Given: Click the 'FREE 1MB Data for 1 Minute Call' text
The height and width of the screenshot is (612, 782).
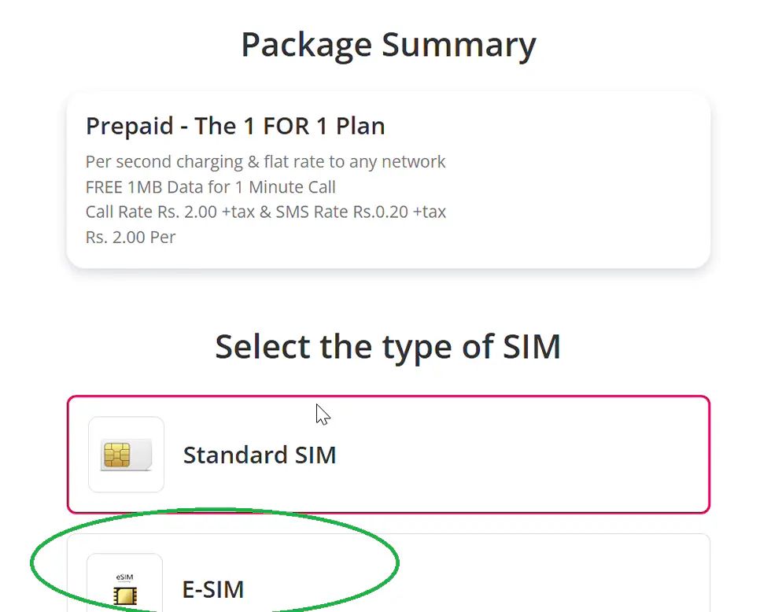Looking at the screenshot, I should pos(210,187).
